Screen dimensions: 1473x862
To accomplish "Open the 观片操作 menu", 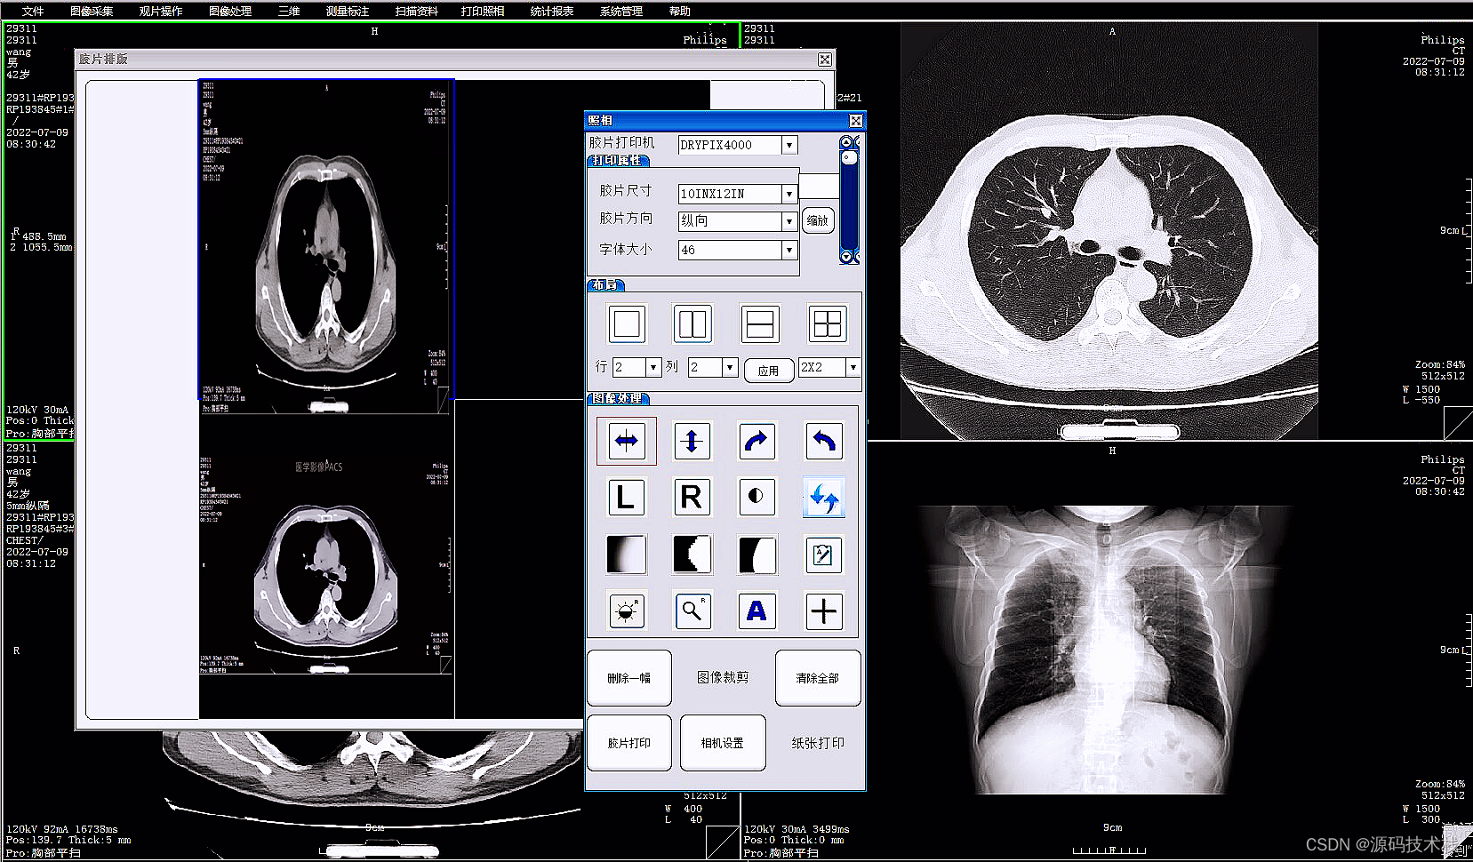I will click(161, 11).
